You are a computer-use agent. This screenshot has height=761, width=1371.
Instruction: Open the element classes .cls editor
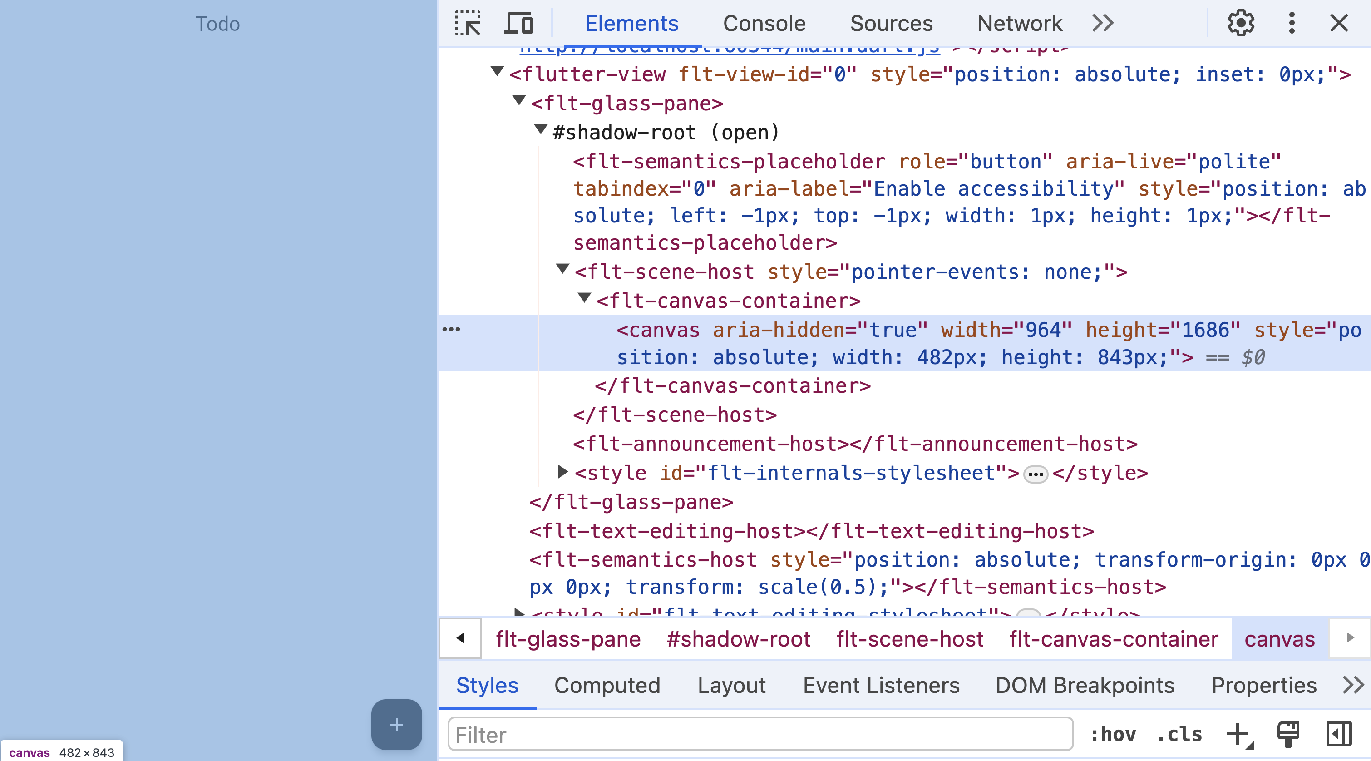(x=1179, y=735)
